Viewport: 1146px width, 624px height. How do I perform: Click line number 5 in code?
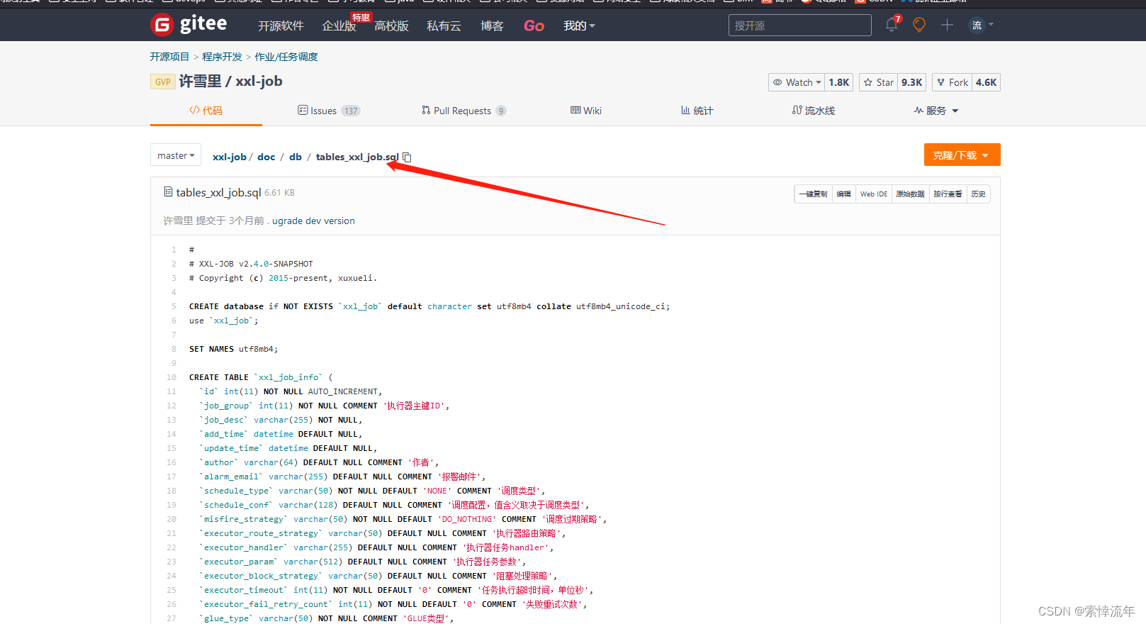[174, 306]
